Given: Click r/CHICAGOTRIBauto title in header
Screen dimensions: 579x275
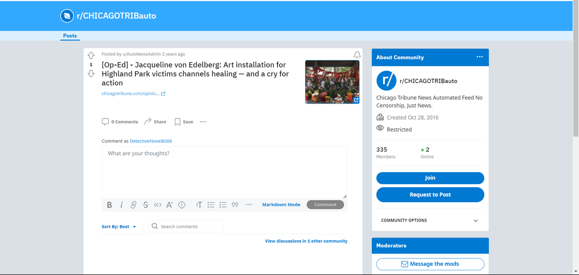Looking at the screenshot, I should pyautogui.click(x=116, y=16).
